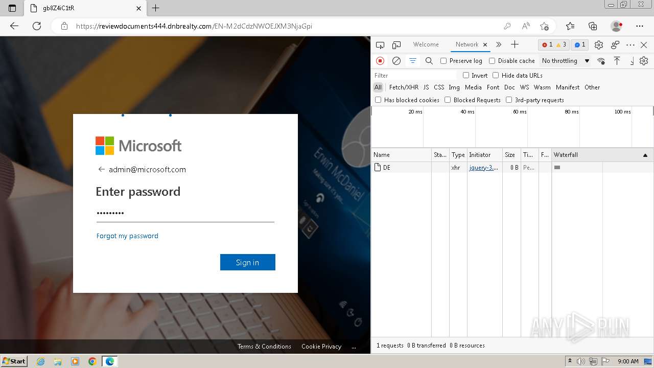Screen dimensions: 654x368
Task: Filter requests by Fetch/XHR
Action: [x=404, y=87]
